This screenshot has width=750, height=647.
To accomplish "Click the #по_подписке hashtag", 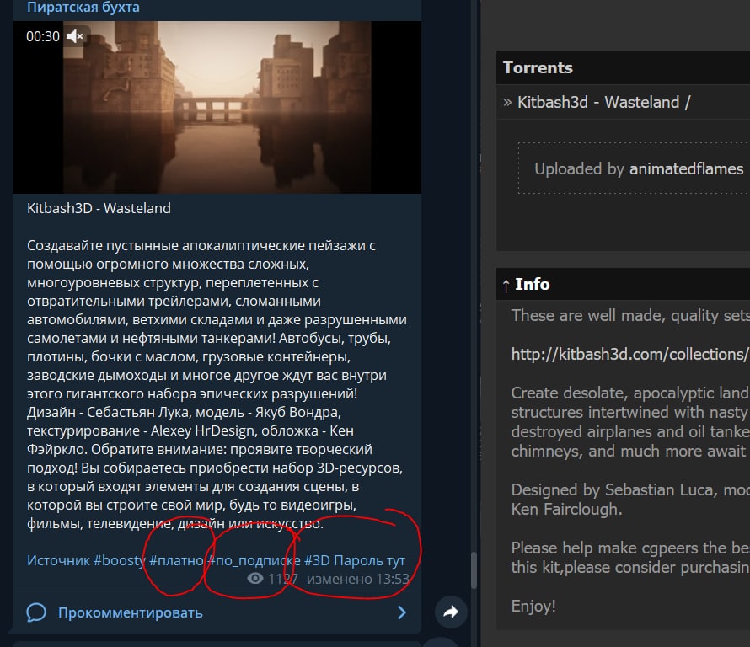I will [x=254, y=560].
